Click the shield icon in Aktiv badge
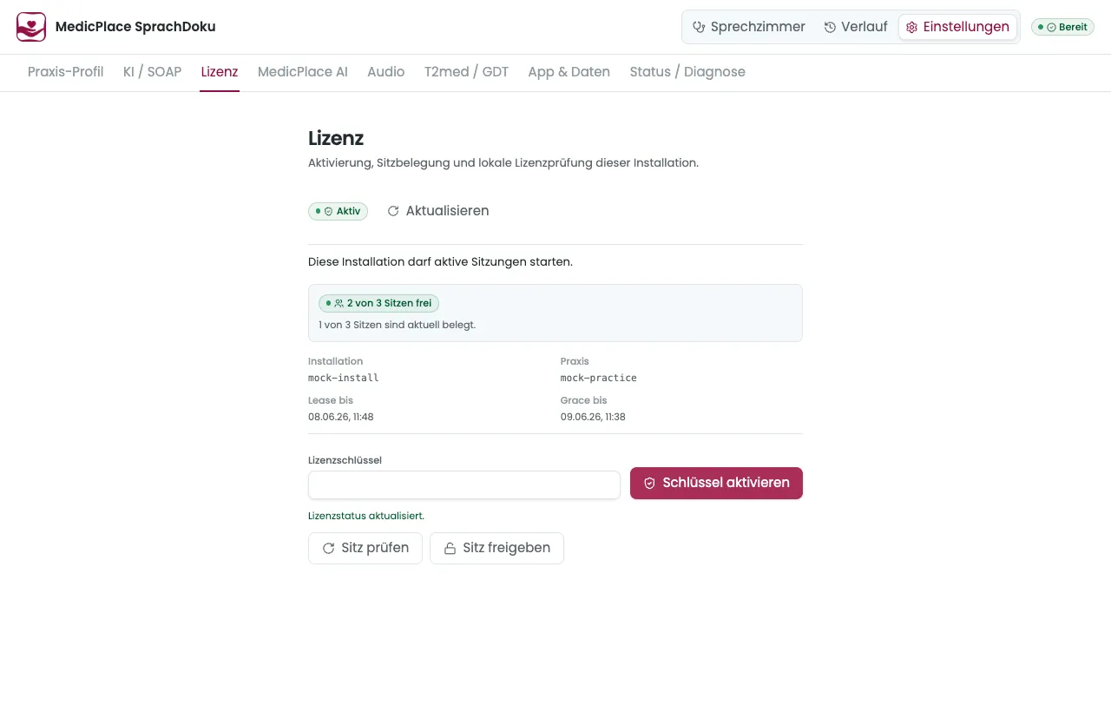Image resolution: width=1111 pixels, height=712 pixels. 328,211
